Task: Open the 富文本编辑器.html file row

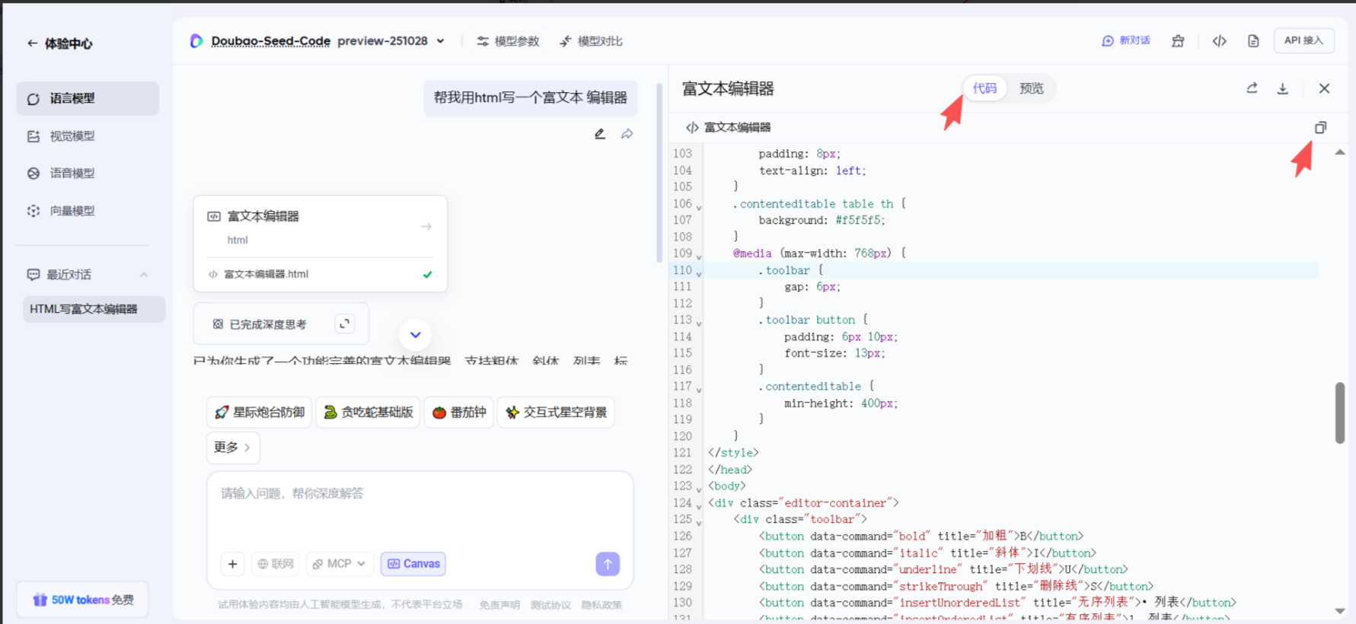Action: tap(321, 275)
